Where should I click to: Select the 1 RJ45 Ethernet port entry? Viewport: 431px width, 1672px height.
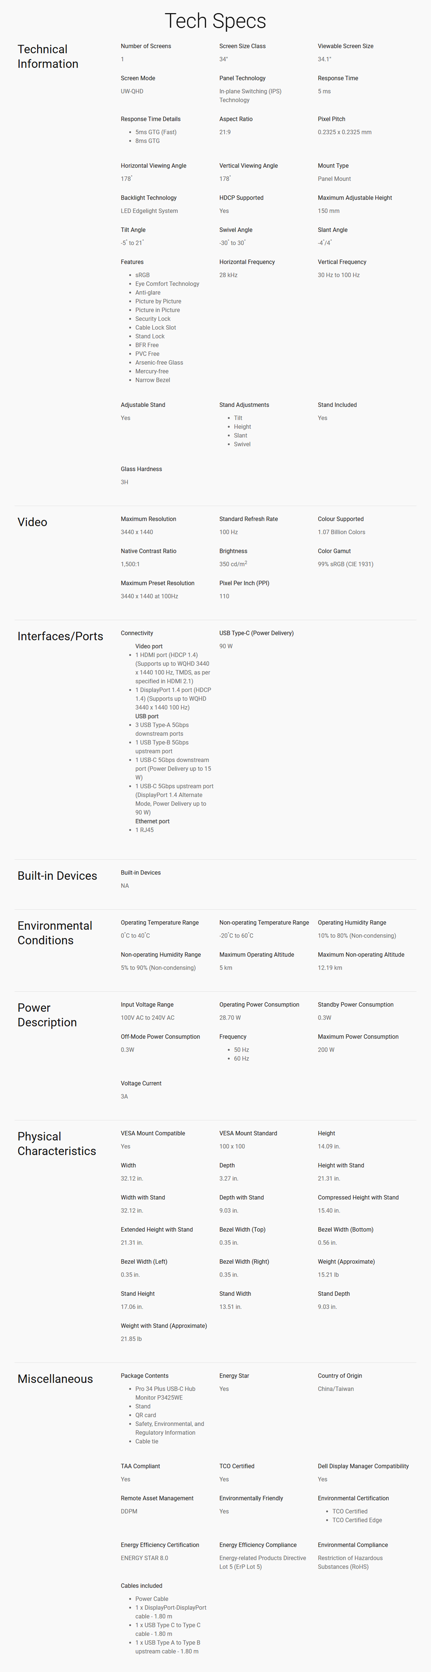pos(144,829)
